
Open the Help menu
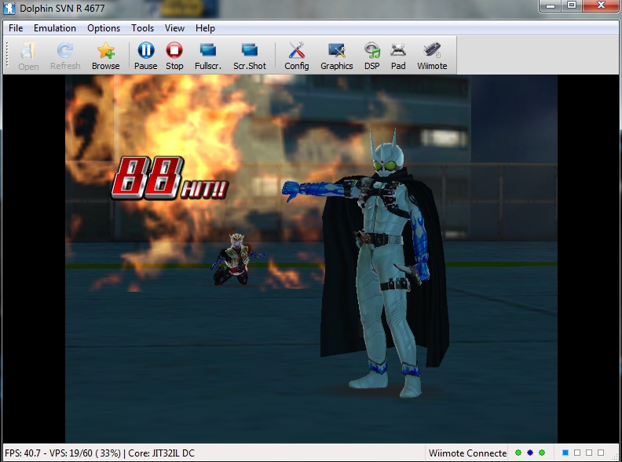coord(205,28)
